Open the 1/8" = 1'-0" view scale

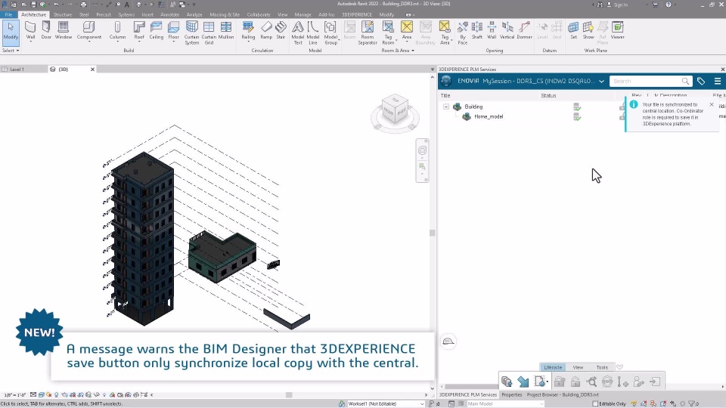pyautogui.click(x=14, y=395)
